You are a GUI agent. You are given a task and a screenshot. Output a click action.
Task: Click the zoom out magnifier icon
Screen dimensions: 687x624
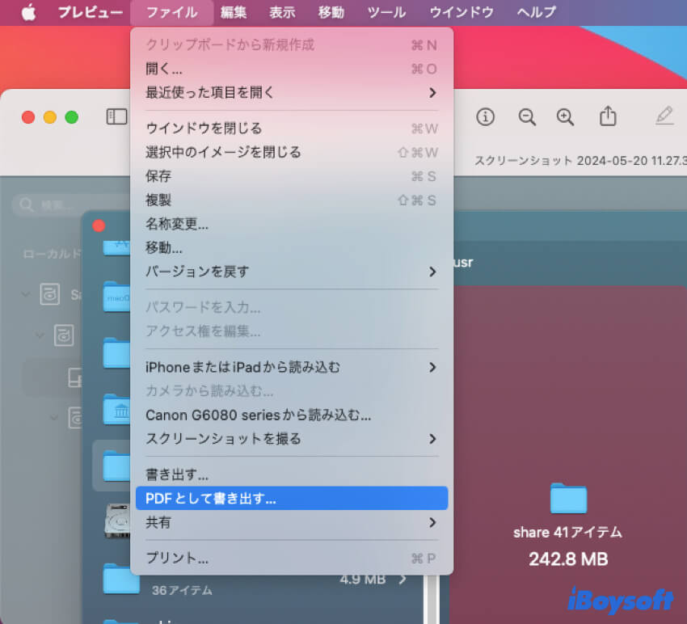click(x=527, y=117)
